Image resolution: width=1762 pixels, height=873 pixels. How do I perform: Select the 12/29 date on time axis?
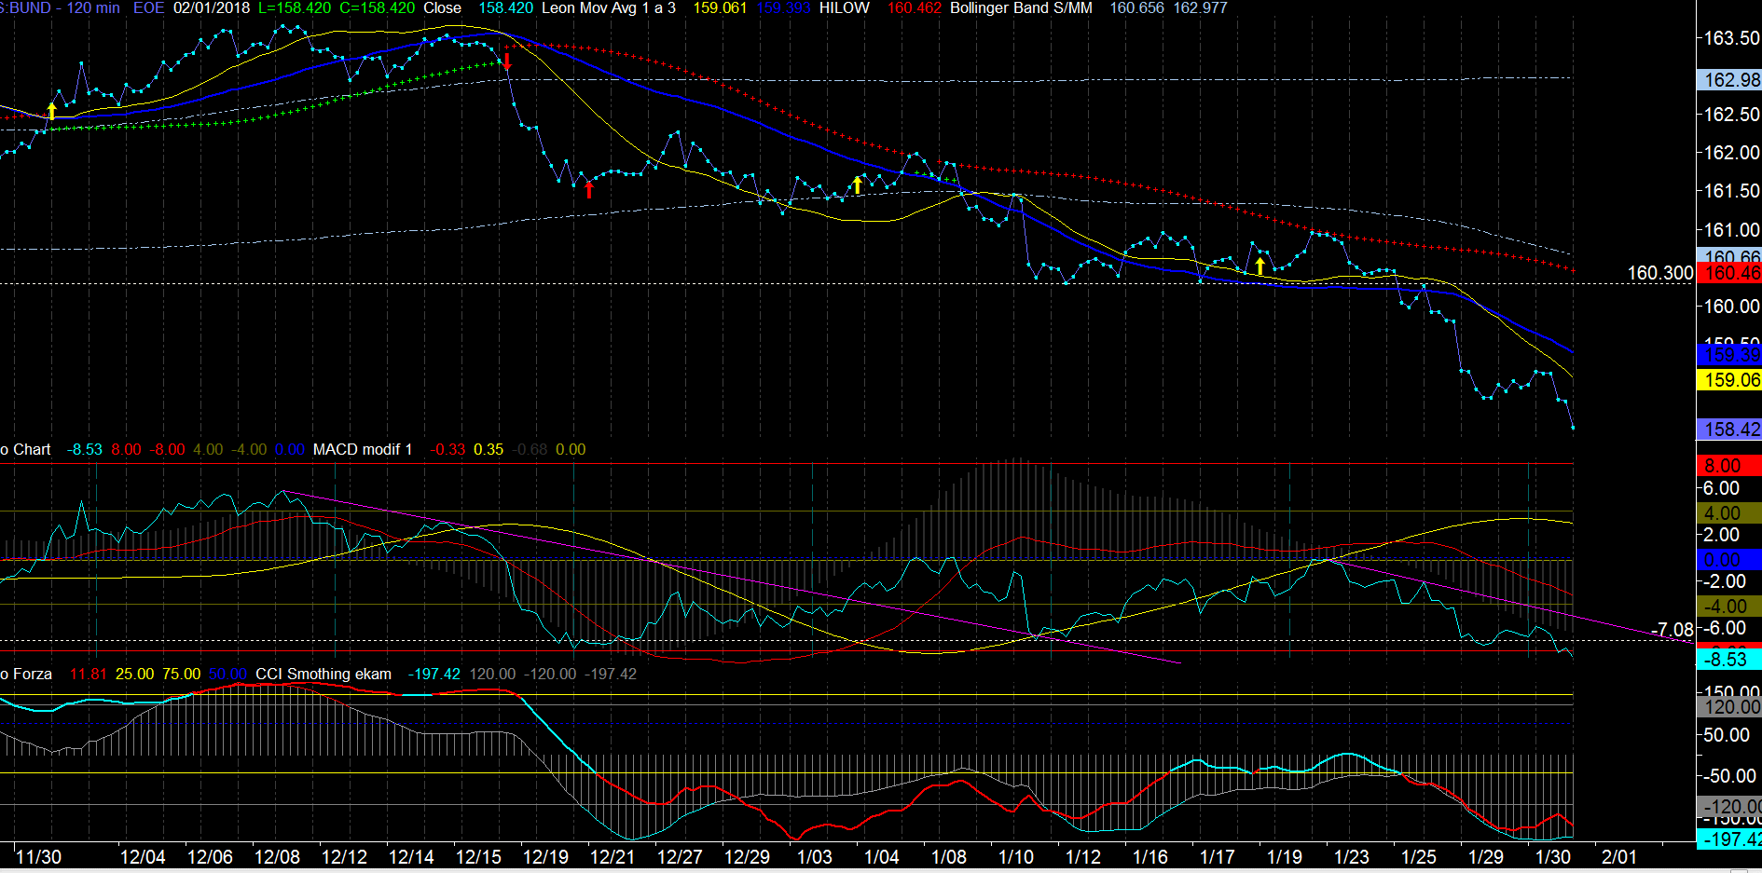click(x=747, y=857)
